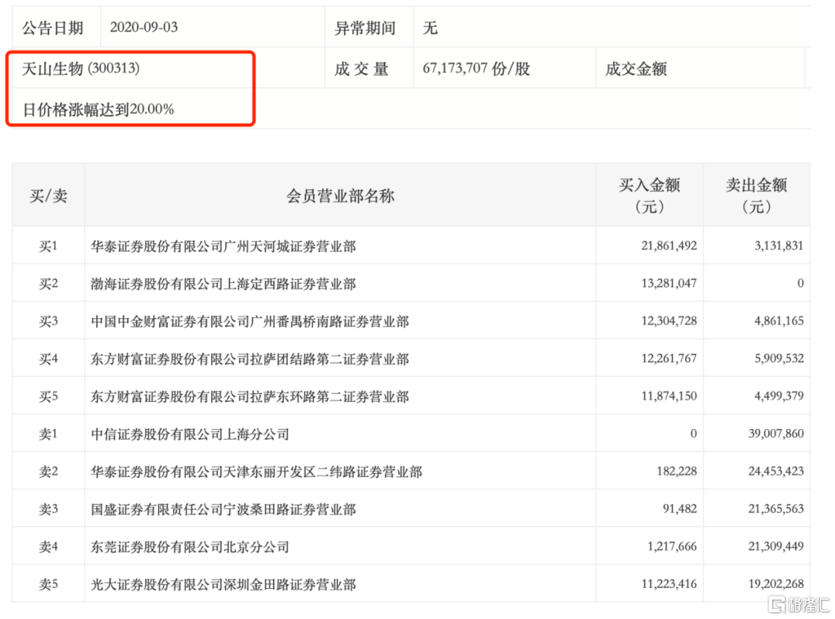835x619 pixels.
Task: Click 国盛证券有限责任公司宁波桑田路证券营业部
Action: pyautogui.click(x=223, y=509)
